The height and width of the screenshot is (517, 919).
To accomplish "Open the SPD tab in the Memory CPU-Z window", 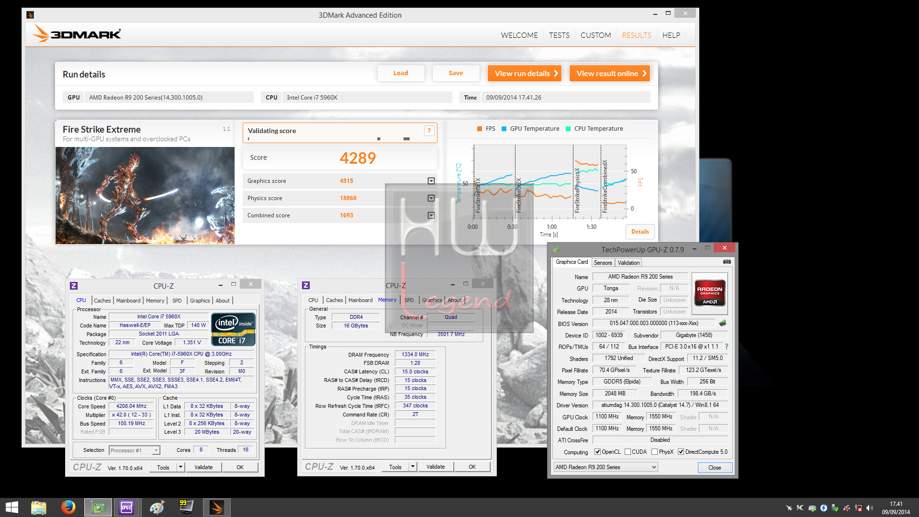I will tap(409, 300).
